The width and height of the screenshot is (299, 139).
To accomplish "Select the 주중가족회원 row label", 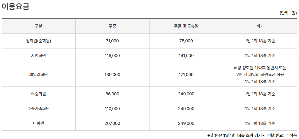I will [38, 109].
